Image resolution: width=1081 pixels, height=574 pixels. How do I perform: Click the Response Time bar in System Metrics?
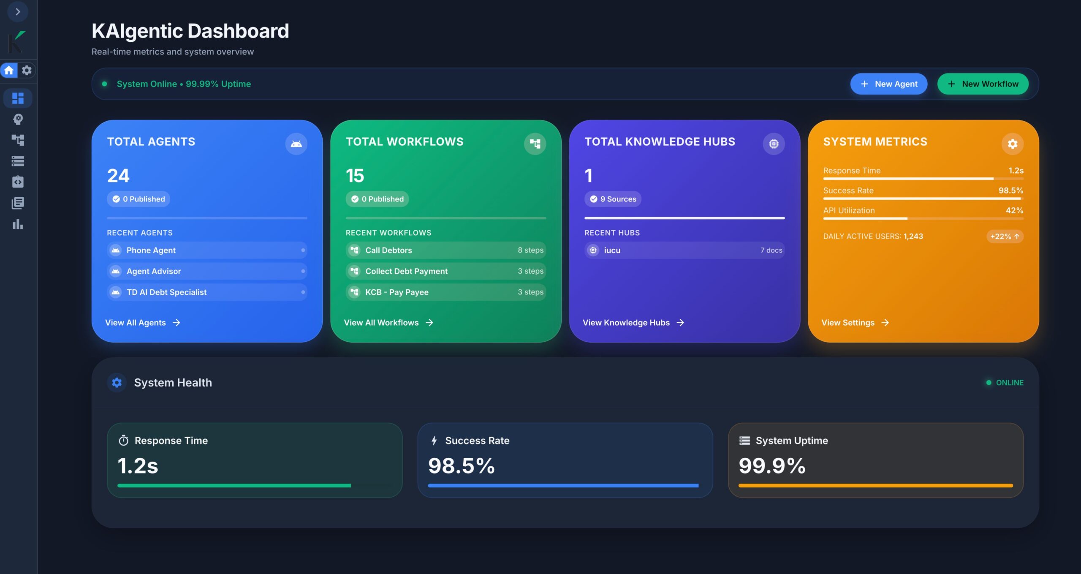tap(923, 179)
